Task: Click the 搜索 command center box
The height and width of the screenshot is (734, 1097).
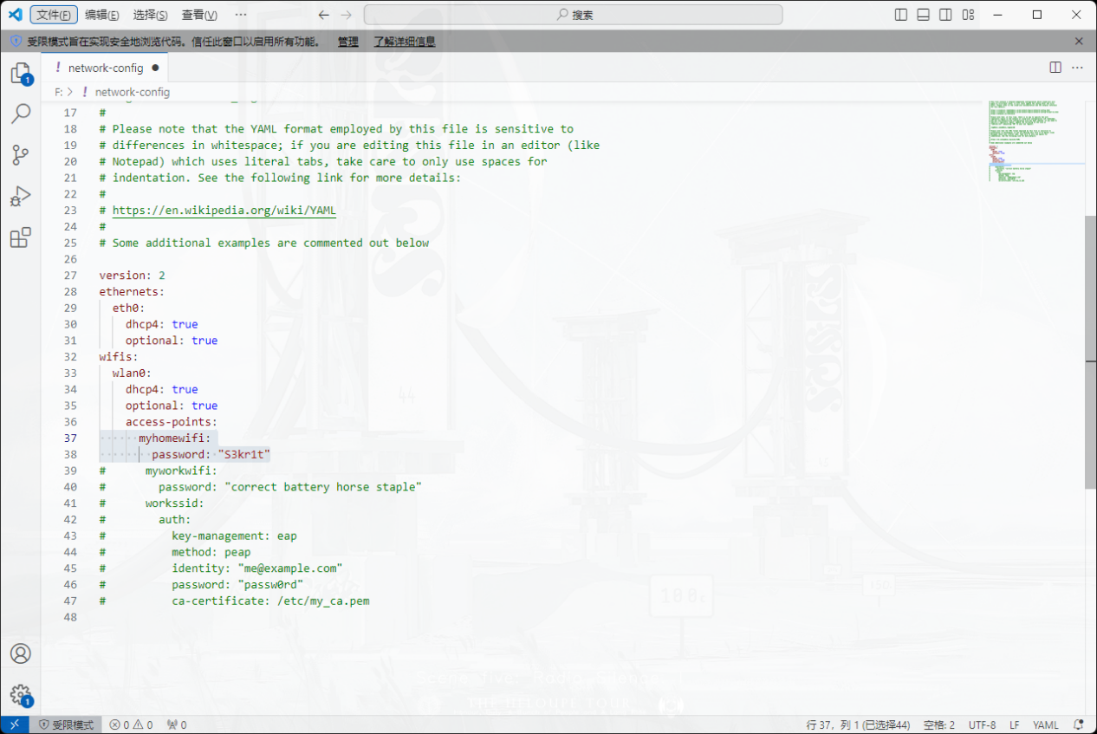Action: coord(573,15)
